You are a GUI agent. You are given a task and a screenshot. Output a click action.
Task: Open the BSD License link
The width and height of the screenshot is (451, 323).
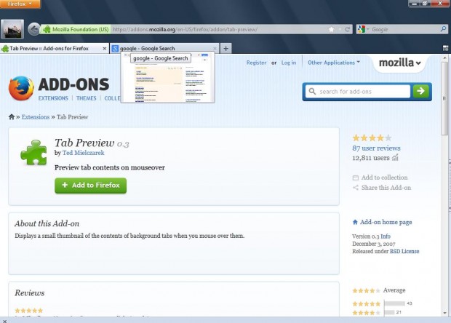(404, 252)
